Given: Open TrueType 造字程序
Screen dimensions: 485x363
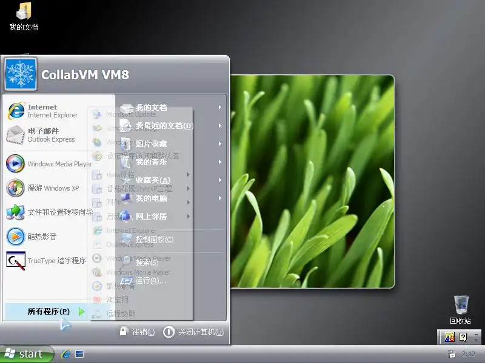Looking at the screenshot, I should click(x=47, y=261).
